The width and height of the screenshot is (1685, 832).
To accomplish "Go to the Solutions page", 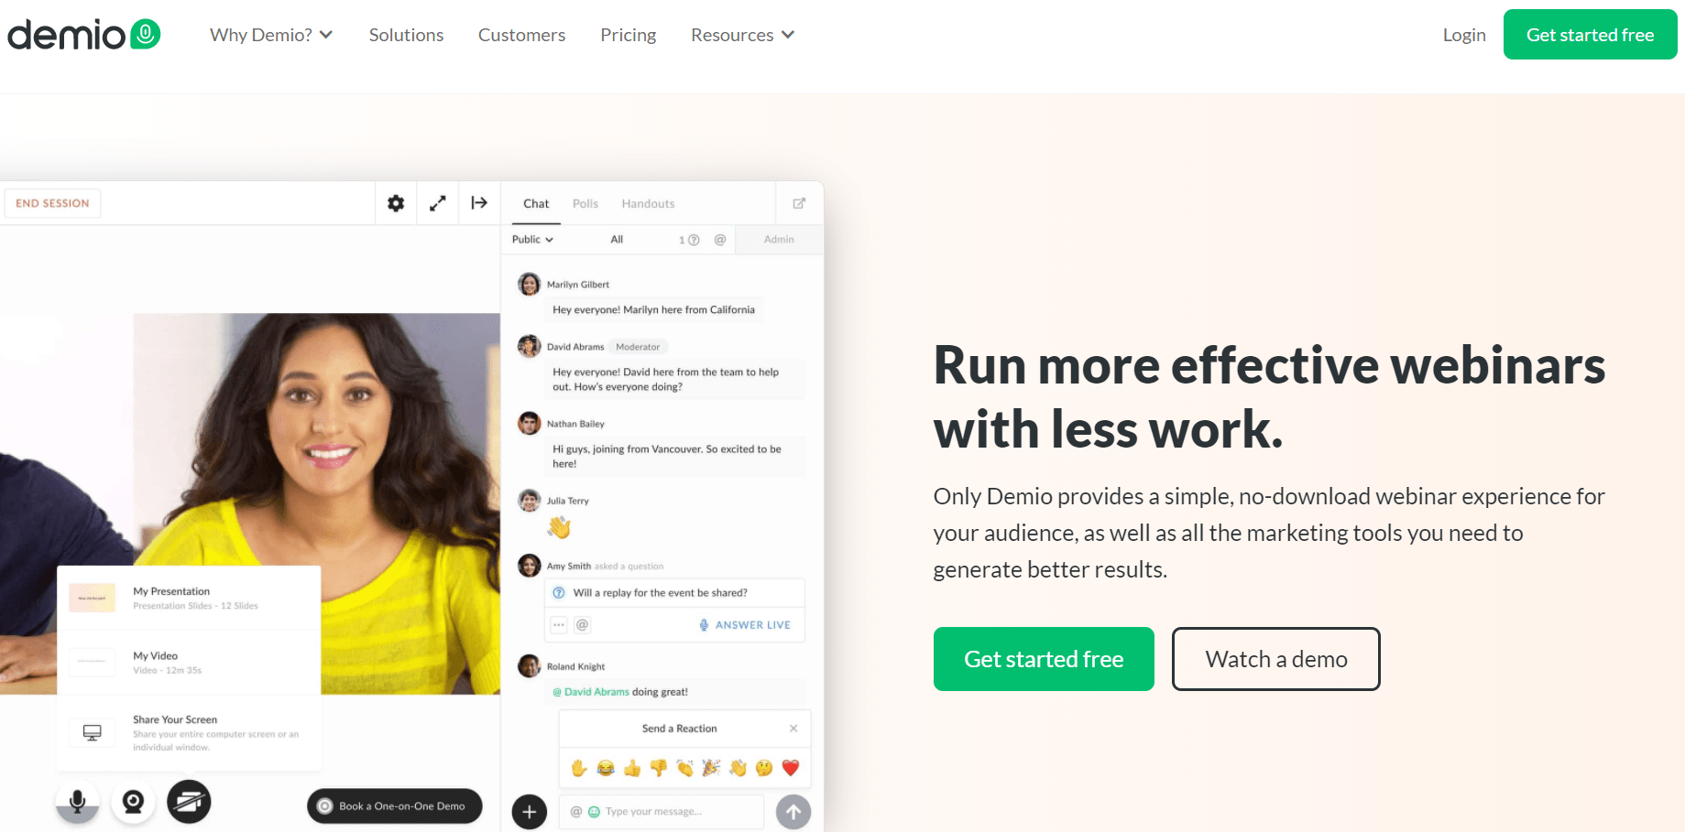I will tap(407, 35).
